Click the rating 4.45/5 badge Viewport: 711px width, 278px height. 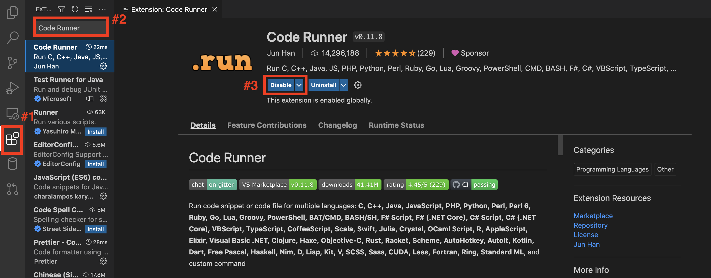pyautogui.click(x=416, y=185)
